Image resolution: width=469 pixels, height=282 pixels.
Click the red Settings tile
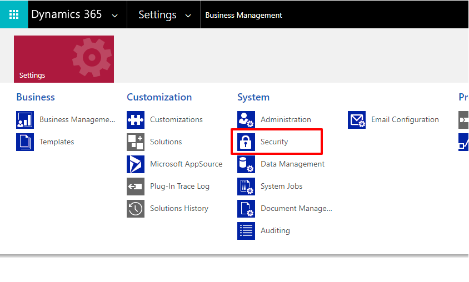(64, 59)
